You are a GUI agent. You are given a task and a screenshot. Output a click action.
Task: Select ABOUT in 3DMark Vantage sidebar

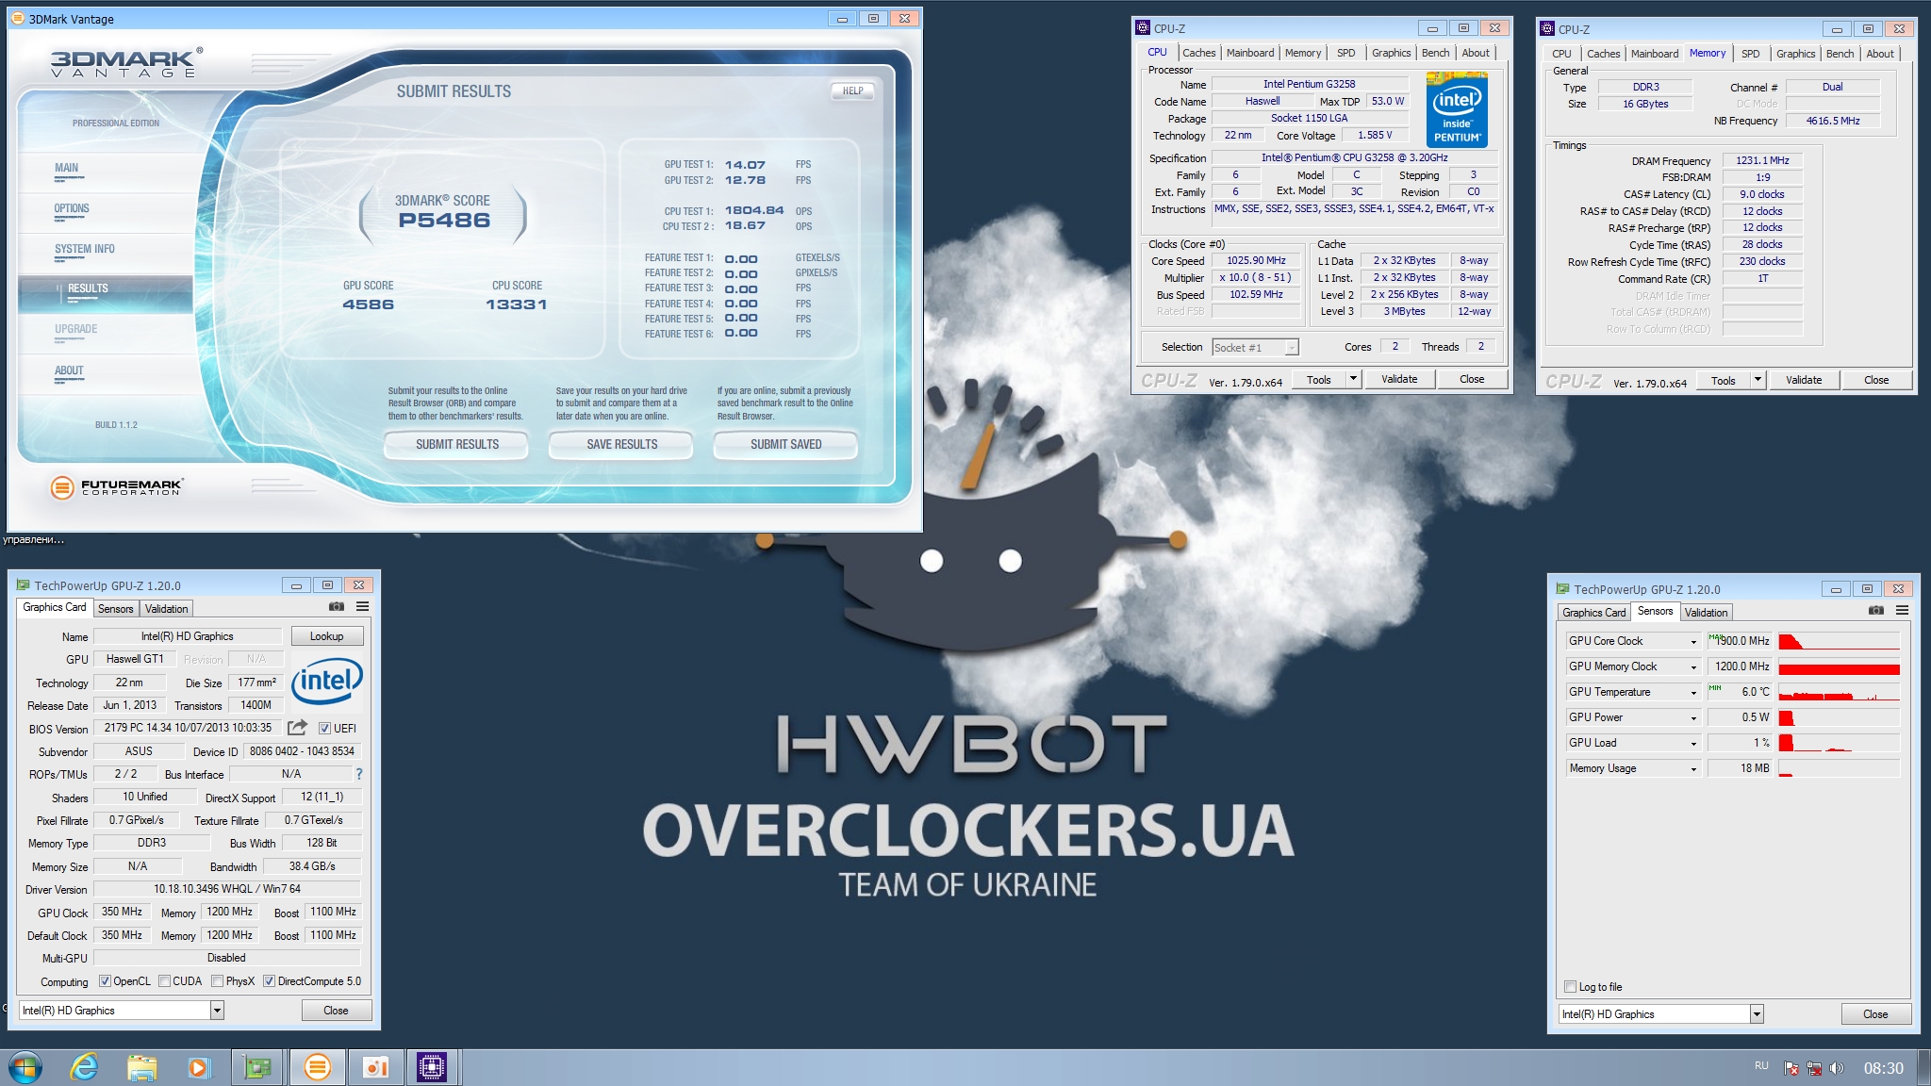(69, 370)
